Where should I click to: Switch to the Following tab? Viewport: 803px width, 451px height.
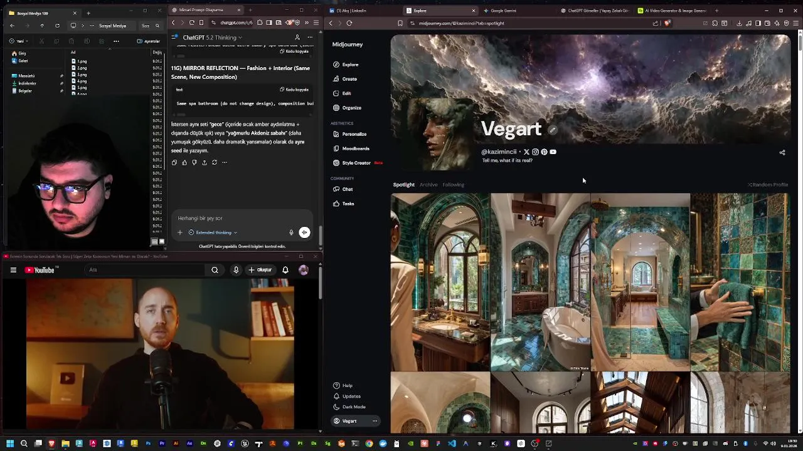coord(453,185)
